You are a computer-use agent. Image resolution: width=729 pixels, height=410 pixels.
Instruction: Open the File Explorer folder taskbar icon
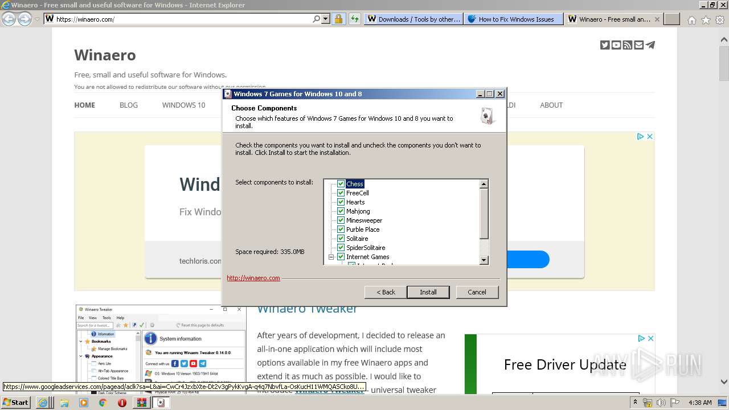click(64, 403)
